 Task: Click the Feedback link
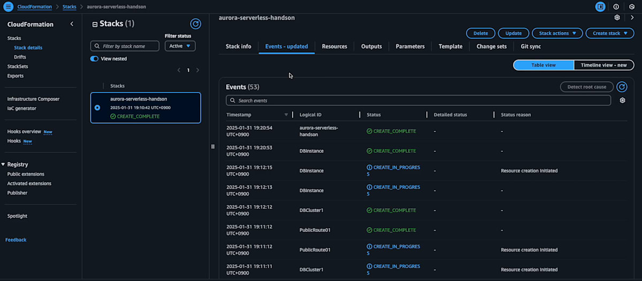click(x=16, y=240)
